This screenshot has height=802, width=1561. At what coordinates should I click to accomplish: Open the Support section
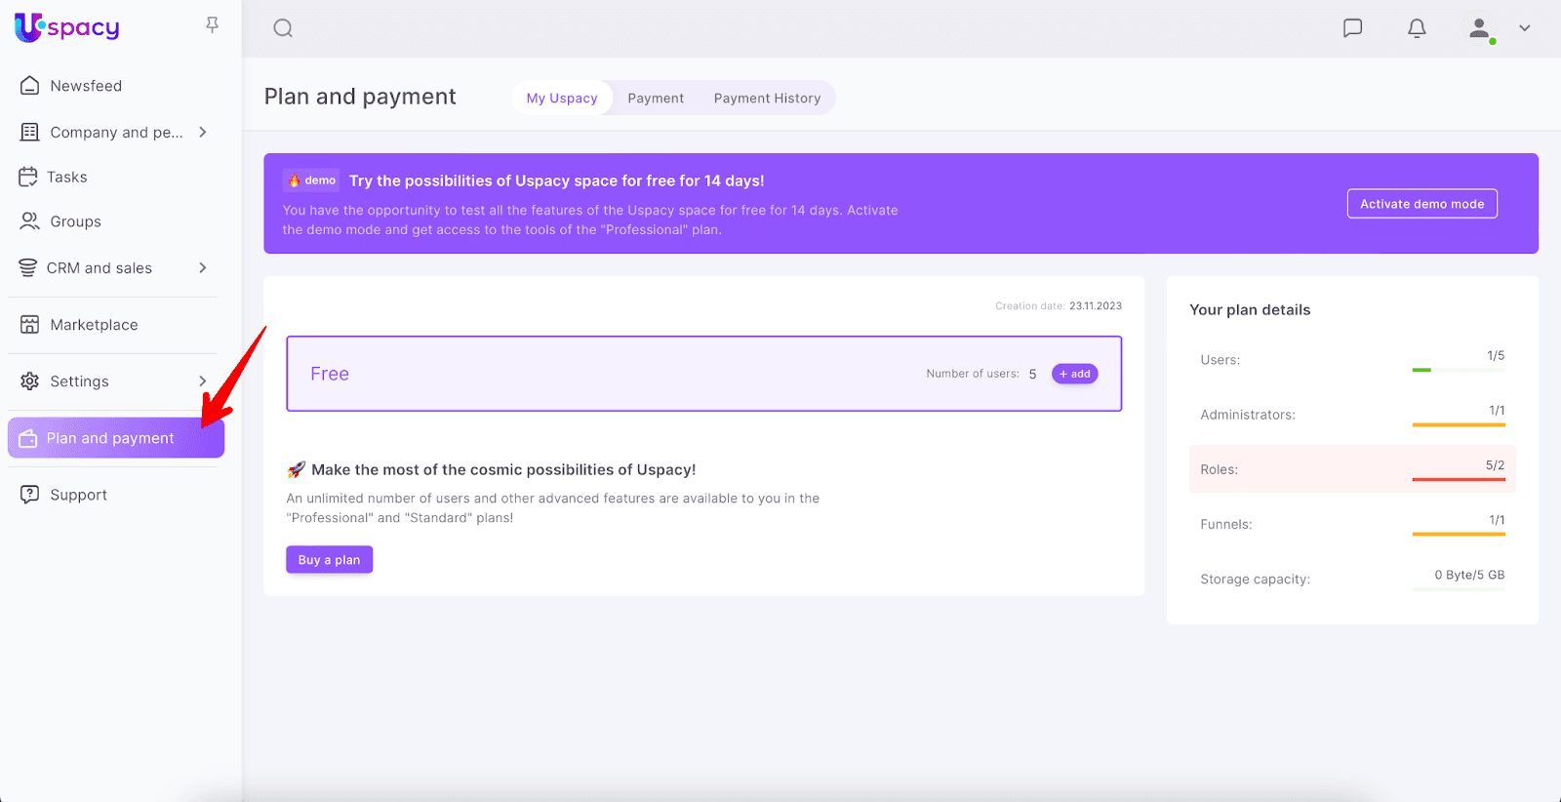click(x=78, y=495)
